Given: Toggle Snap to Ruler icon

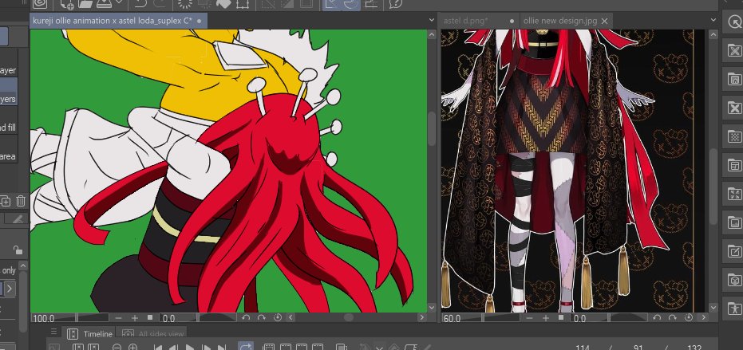Looking at the screenshot, I should click(x=332, y=4).
